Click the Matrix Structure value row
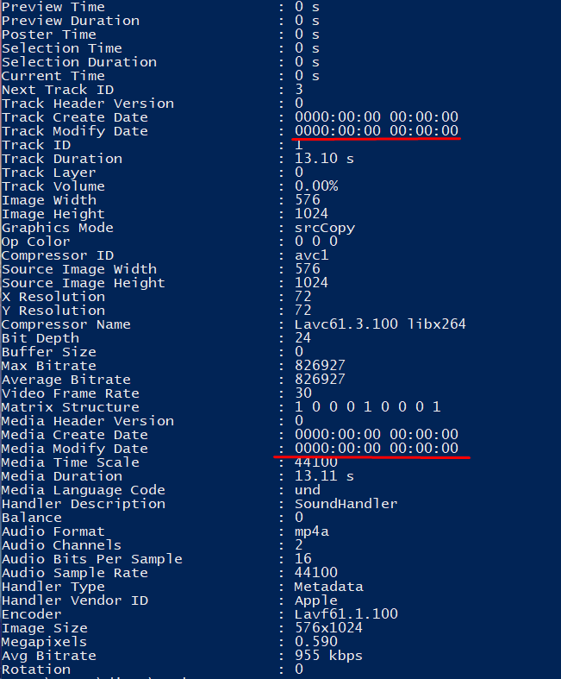Image resolution: width=561 pixels, height=679 pixels. 368,406
